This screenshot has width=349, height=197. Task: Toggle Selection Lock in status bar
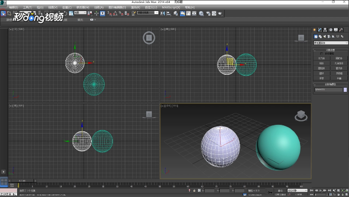click(194, 190)
